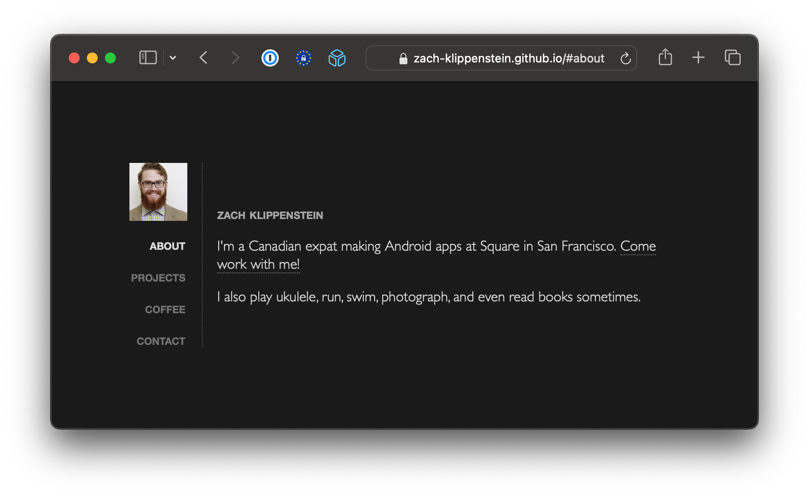Open the Share menu in the toolbar
Screen dimensions: 809x496
(x=665, y=57)
